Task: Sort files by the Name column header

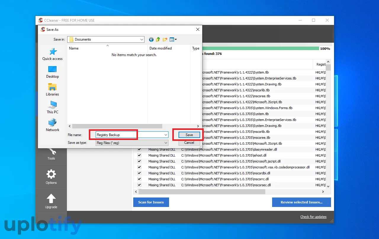Action: 107,48
